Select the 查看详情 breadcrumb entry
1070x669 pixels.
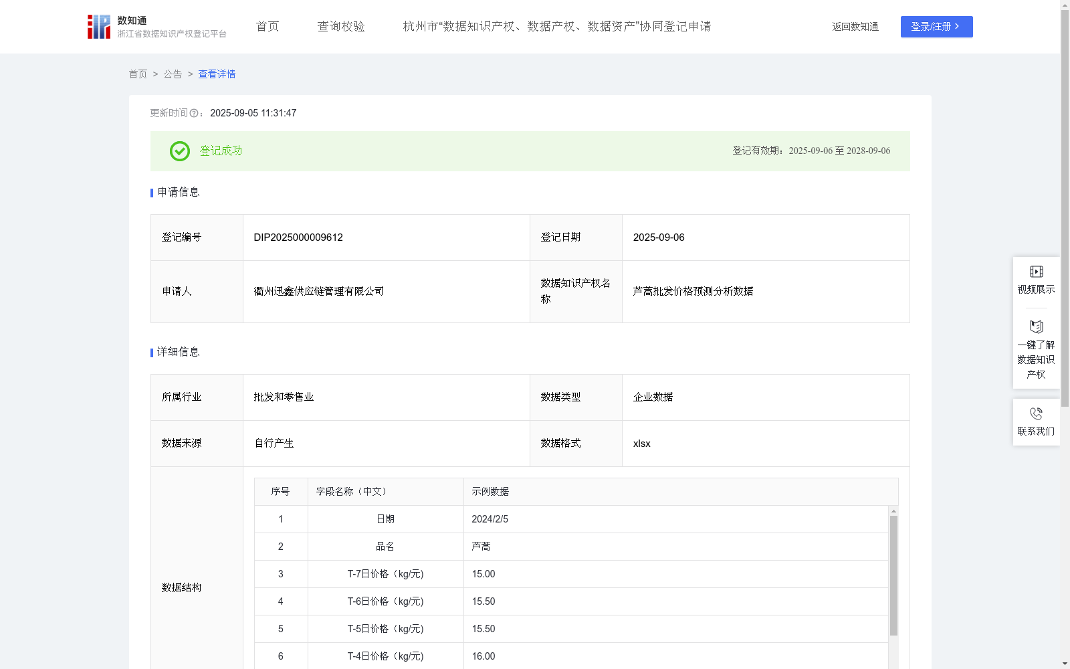(216, 74)
